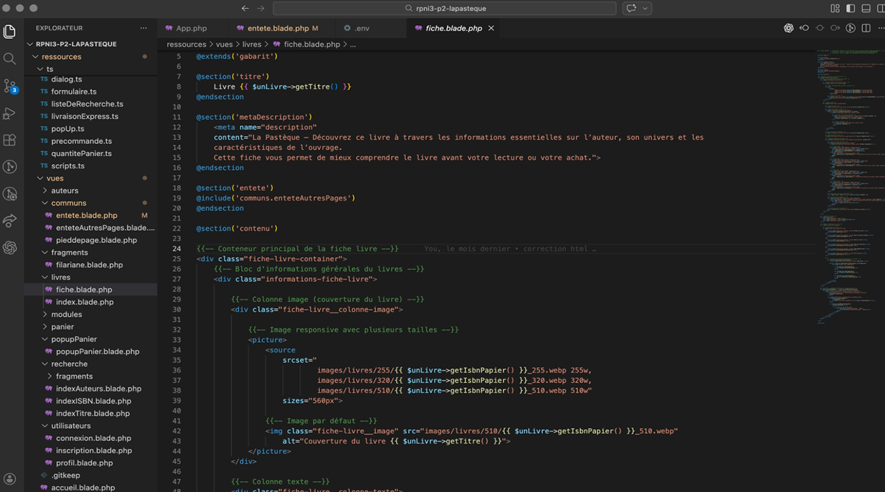Open more editor actions ellipsis menu
Viewport: 885px width, 492px height.
(x=881, y=28)
